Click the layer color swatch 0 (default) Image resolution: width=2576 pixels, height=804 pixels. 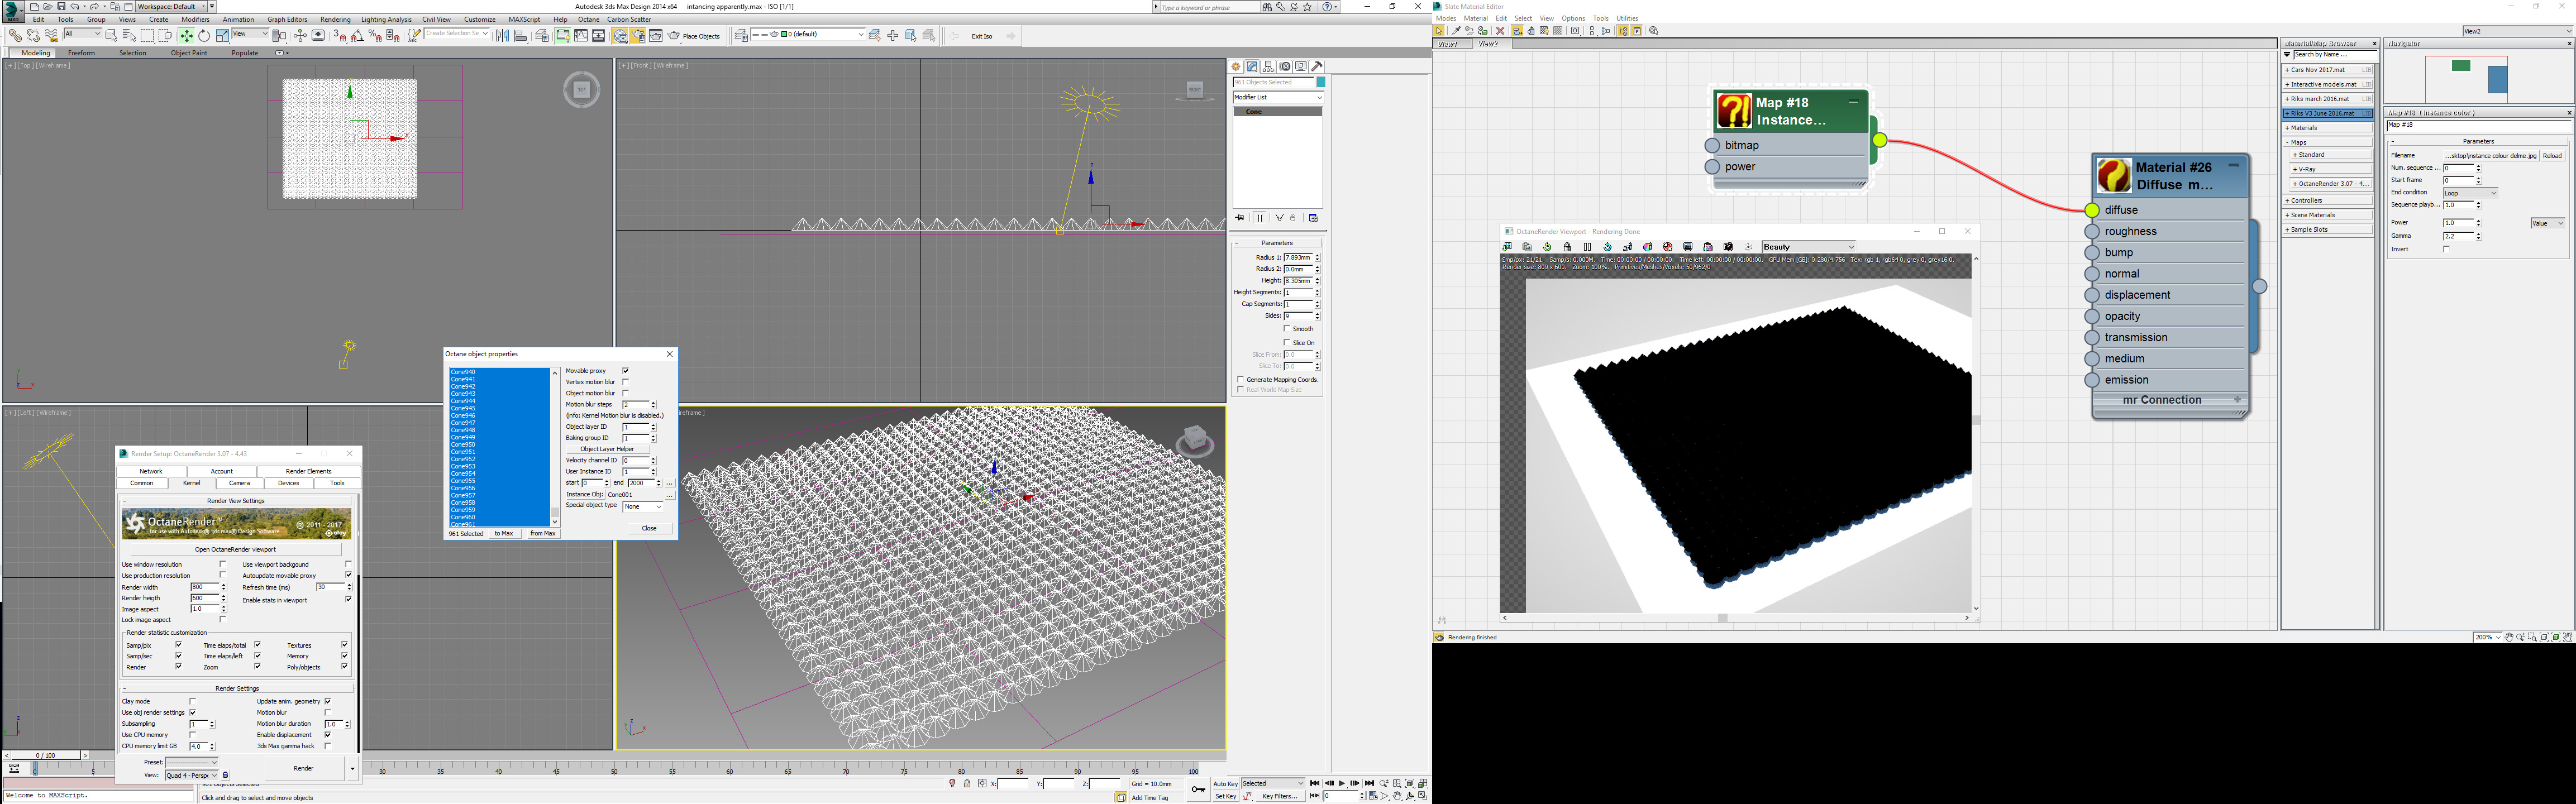pyautogui.click(x=784, y=35)
